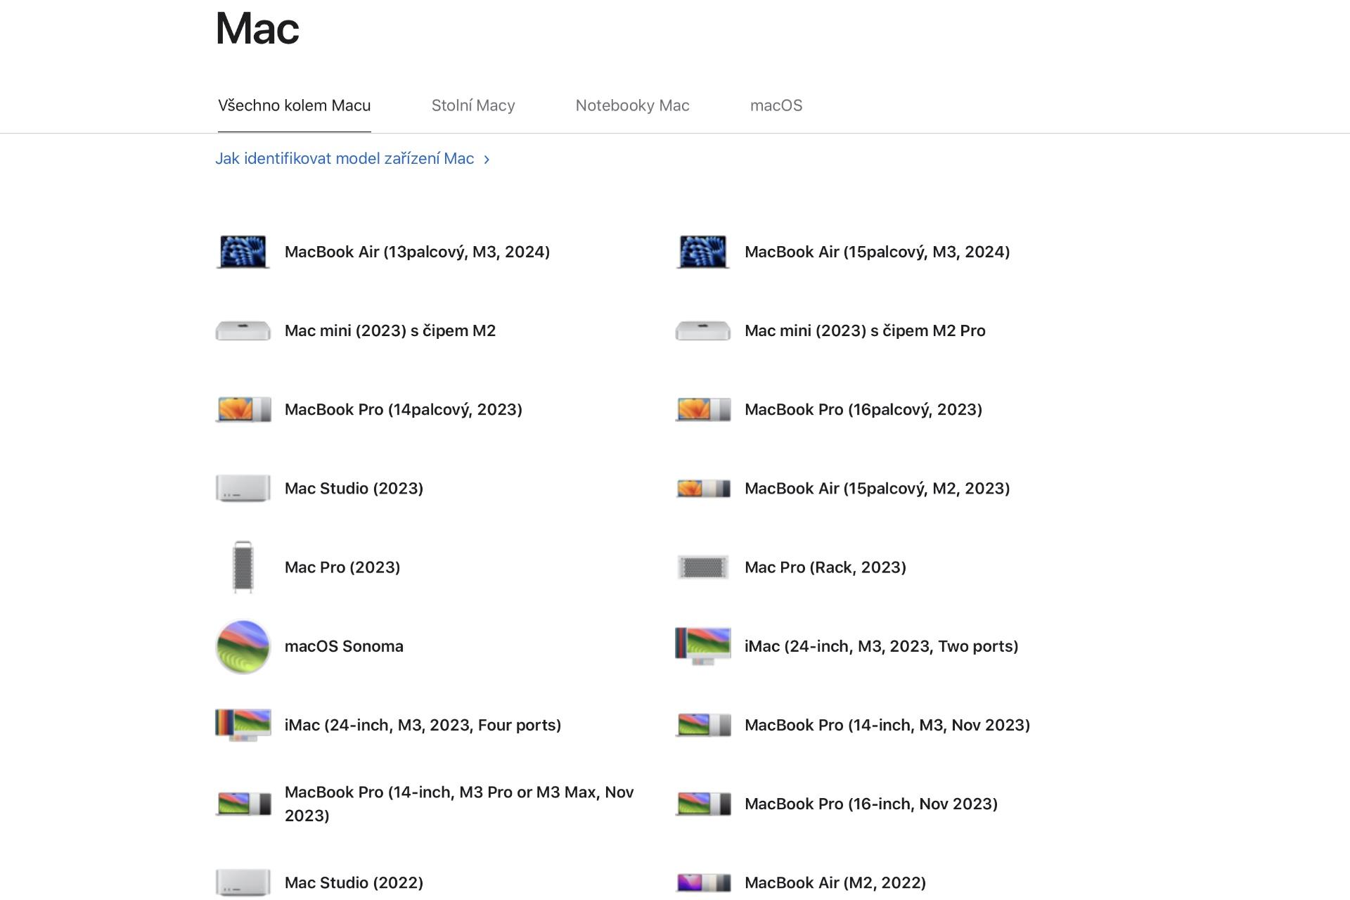Select the MacBook Air (M2, 2022) text link
This screenshot has width=1350, height=900.
(835, 882)
